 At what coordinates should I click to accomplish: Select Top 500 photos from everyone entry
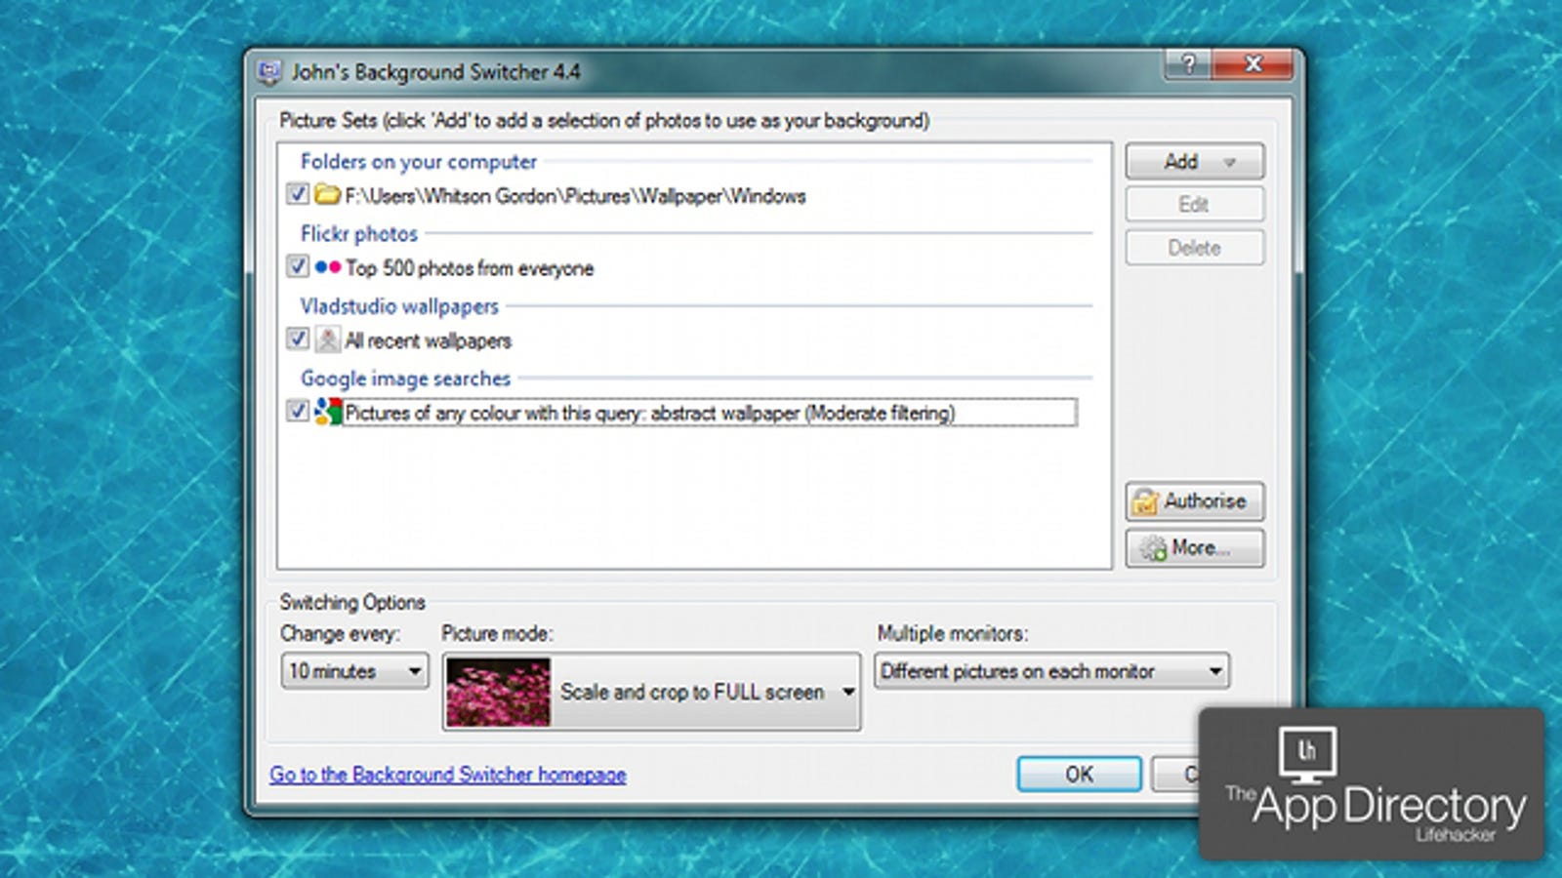(470, 268)
